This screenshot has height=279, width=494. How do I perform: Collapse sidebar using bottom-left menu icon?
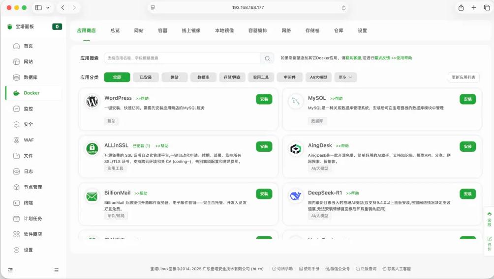(x=10, y=270)
